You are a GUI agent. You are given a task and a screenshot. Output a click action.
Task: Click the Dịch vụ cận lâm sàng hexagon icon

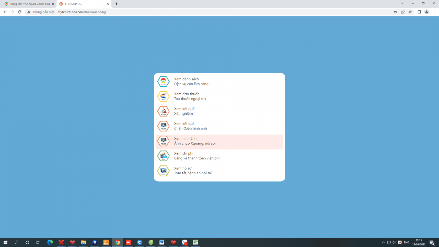[163, 82]
